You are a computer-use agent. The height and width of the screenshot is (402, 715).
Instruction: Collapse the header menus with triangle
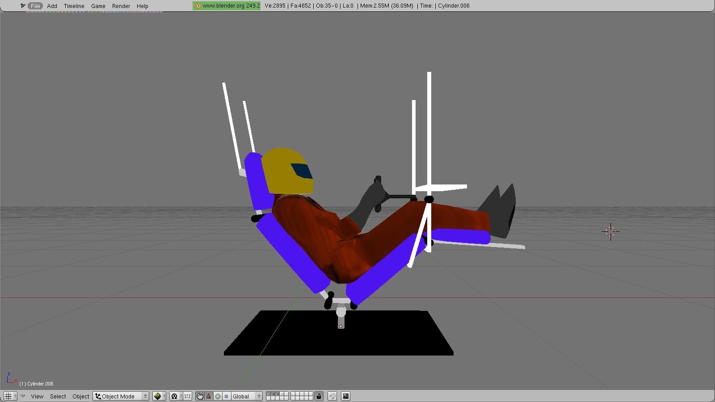pos(23,396)
